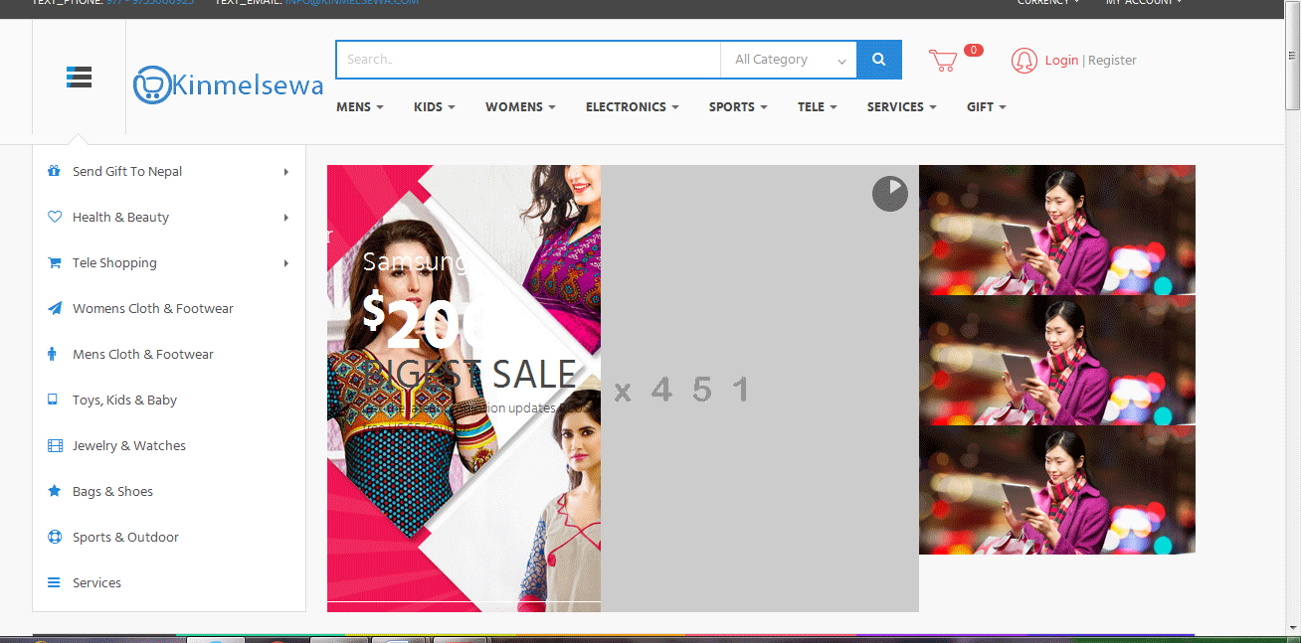Click the gift icon beside Send Gift To Nepal
Viewport: 1301px width, 643px height.
[55, 171]
